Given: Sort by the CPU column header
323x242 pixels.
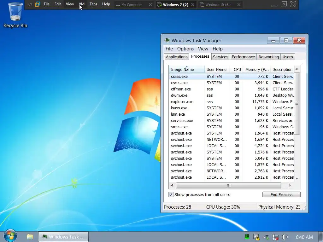Looking at the screenshot, I should (x=237, y=69).
